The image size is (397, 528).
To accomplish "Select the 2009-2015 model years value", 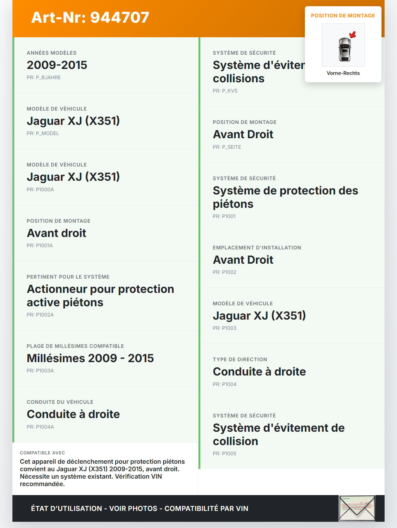I will [57, 65].
